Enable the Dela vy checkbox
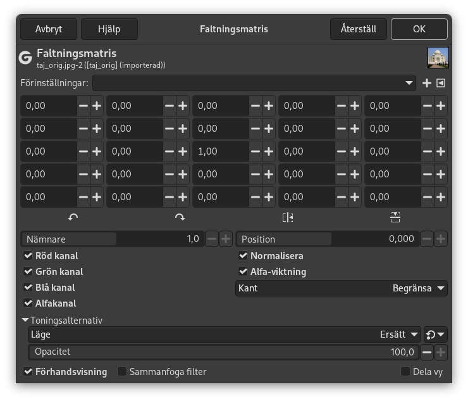Screen dimensions: 468x401 405,372
